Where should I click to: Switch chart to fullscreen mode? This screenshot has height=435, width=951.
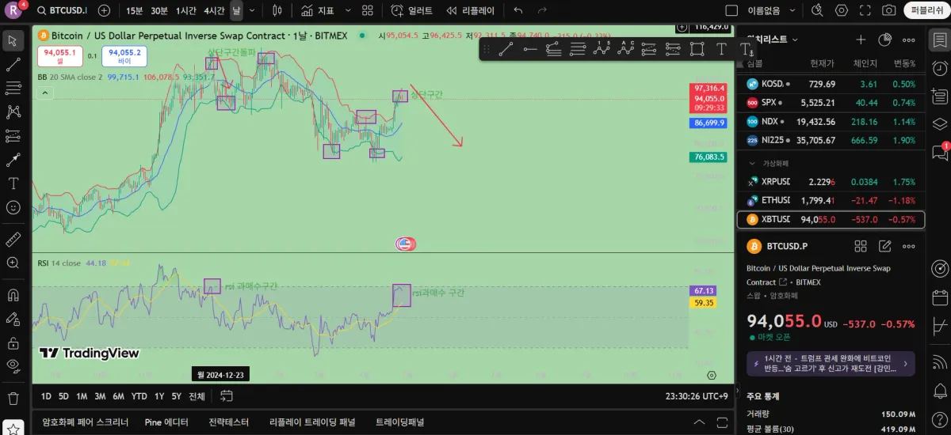coord(865,10)
